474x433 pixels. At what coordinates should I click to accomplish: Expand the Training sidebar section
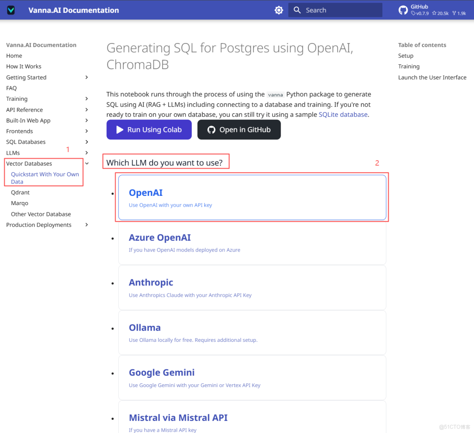coord(86,99)
